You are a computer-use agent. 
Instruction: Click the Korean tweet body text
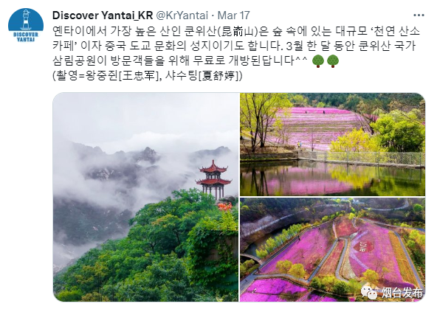pyautogui.click(x=235, y=46)
